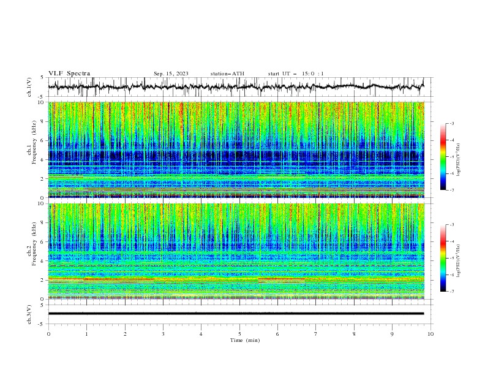
Task: Click the ch.1 color bar "log(PSD)(V²/Hz)" label
Action: (458, 160)
